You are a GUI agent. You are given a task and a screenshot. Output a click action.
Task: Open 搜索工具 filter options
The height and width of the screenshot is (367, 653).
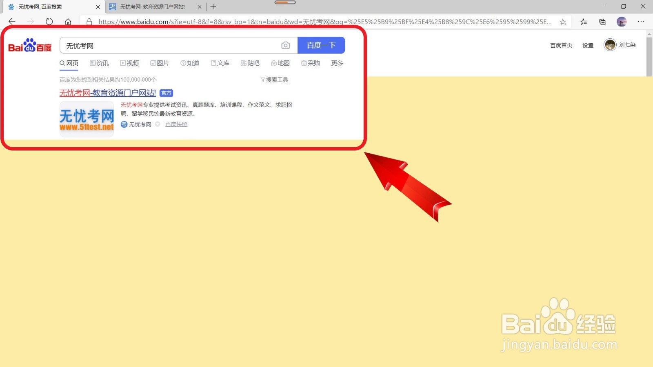pyautogui.click(x=274, y=80)
